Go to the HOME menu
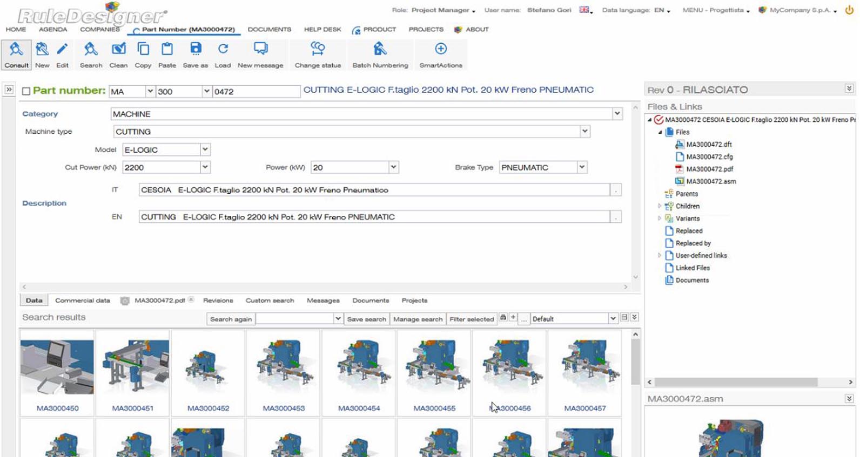 pos(16,29)
